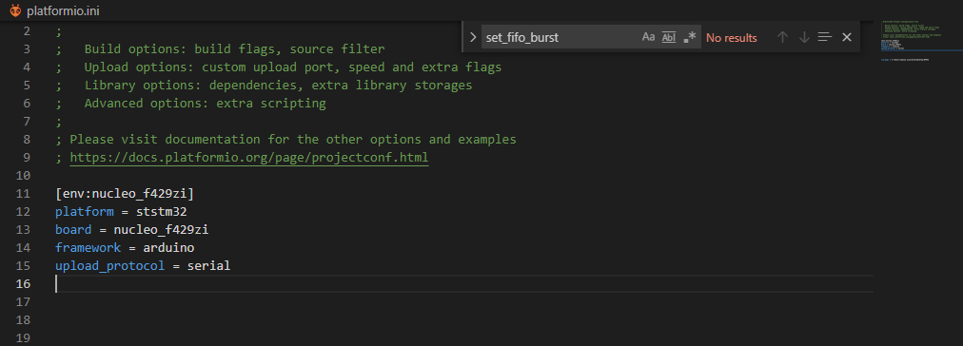This screenshot has height=346, width=963.
Task: Click the upload_protocol key
Action: [110, 266]
